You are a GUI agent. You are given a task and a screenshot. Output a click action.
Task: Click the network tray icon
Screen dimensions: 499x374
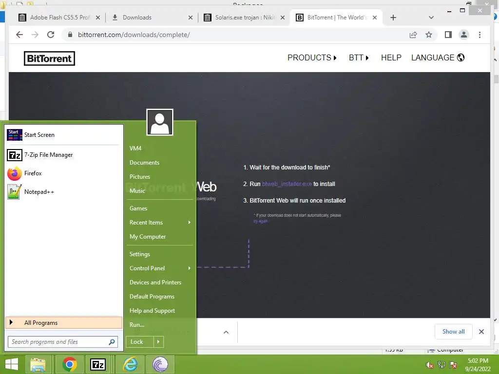(441, 365)
